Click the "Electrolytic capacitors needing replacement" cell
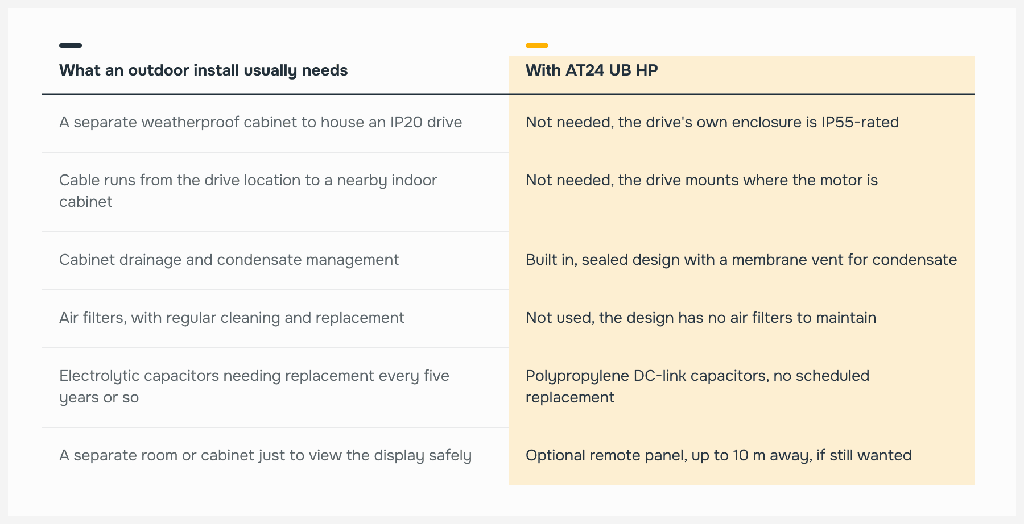Viewport: 1024px width, 524px height. pos(275,387)
